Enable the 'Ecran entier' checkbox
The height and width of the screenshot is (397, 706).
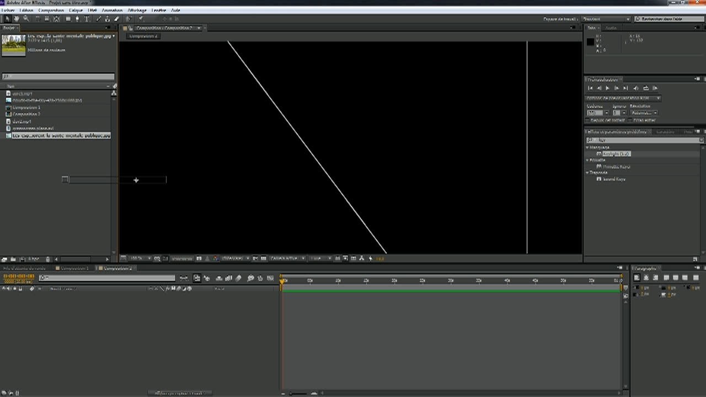[630, 120]
